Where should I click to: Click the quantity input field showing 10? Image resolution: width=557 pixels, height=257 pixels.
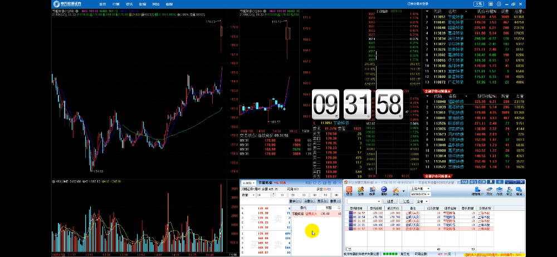(x=263, y=195)
